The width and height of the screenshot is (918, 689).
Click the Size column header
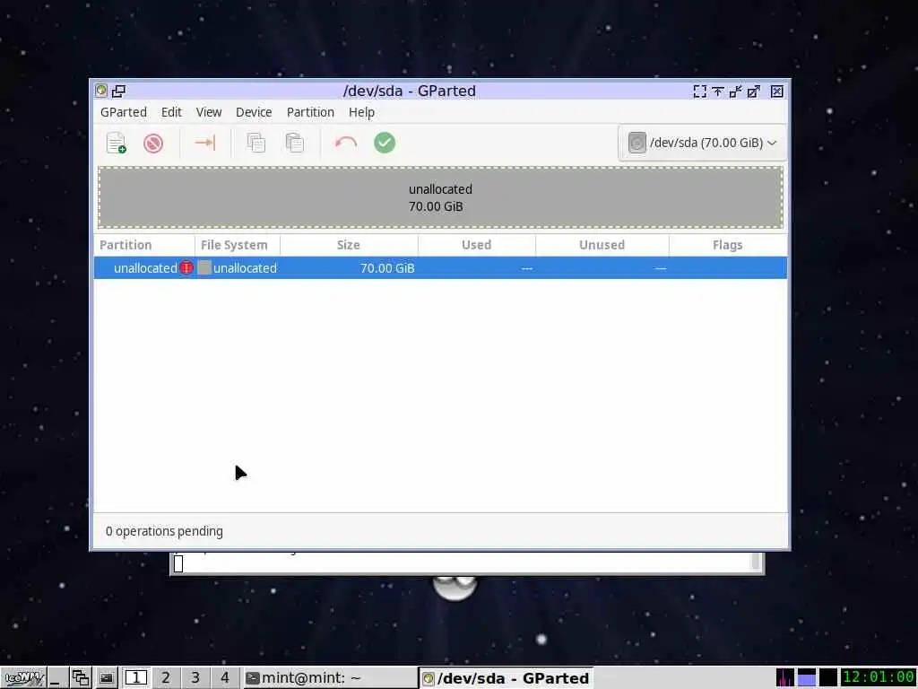point(349,245)
